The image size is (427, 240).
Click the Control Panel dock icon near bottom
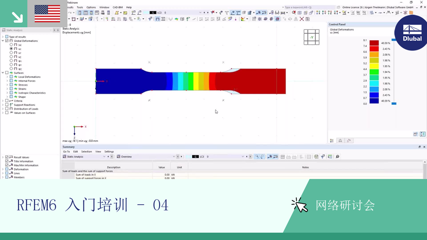[415, 134]
